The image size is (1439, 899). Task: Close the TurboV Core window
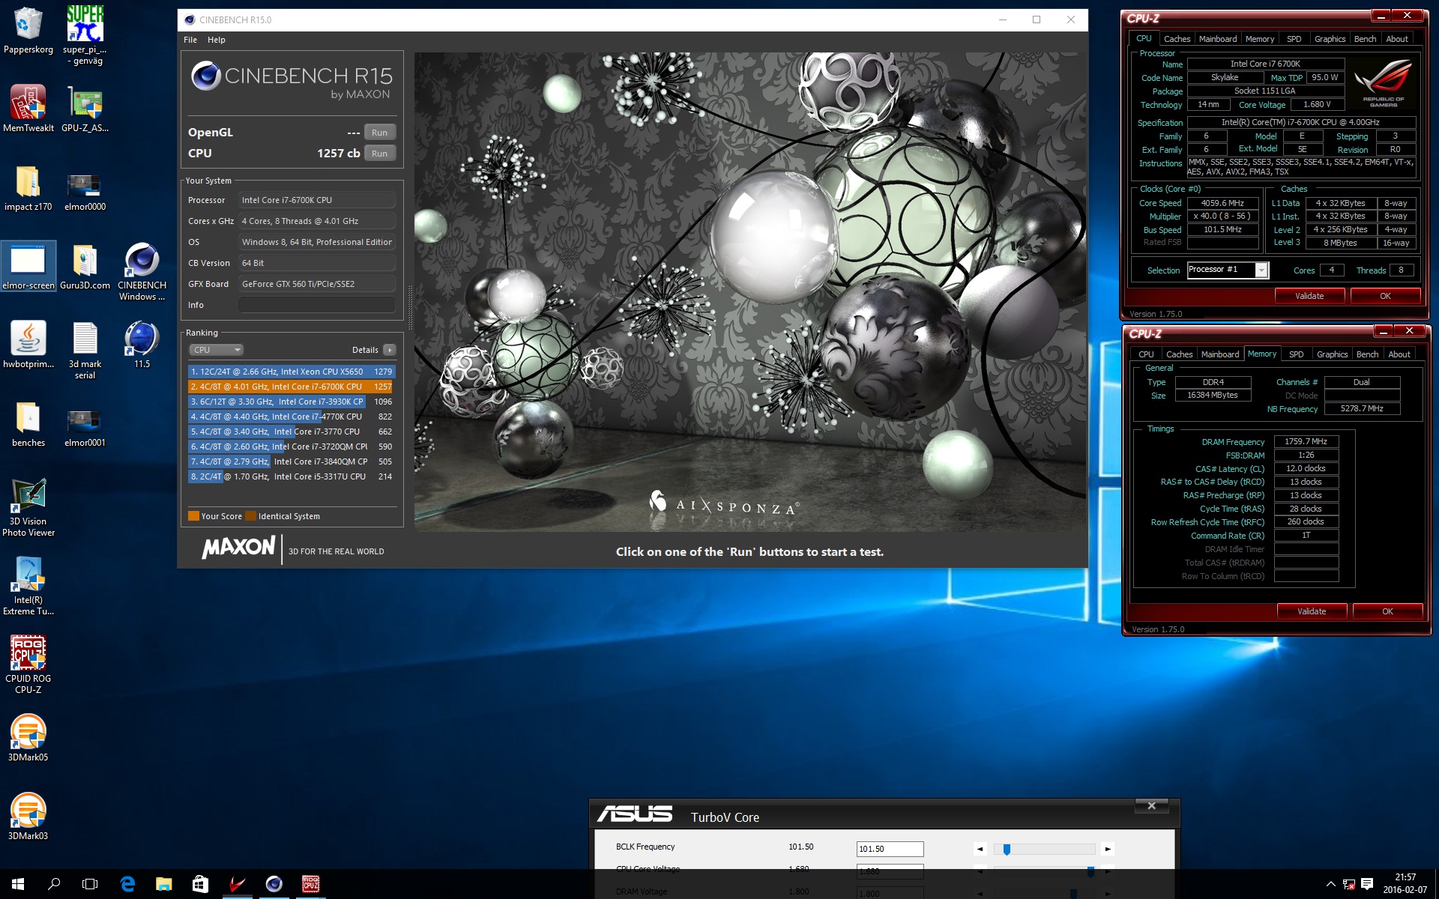pyautogui.click(x=1152, y=806)
